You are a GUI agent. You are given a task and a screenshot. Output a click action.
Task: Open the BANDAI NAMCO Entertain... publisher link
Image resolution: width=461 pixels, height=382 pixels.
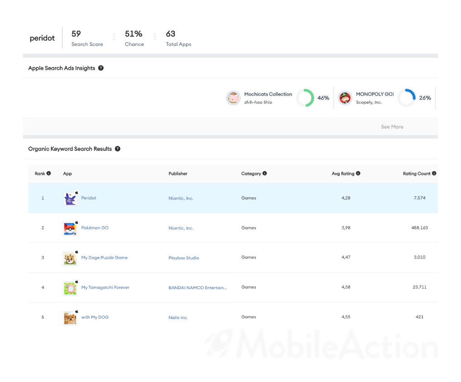(x=197, y=288)
